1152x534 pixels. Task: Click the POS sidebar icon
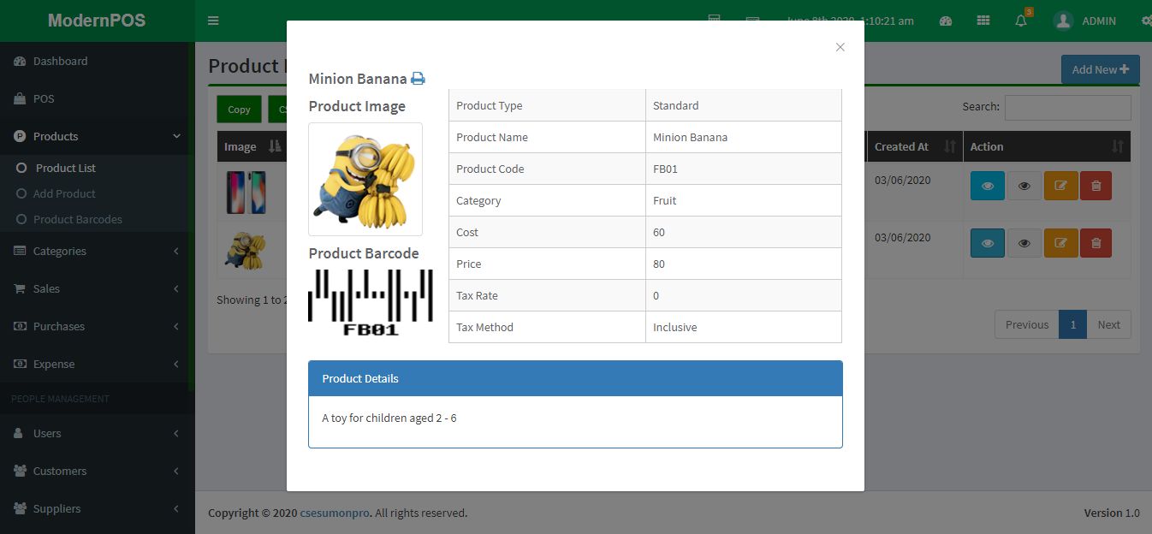coord(20,99)
